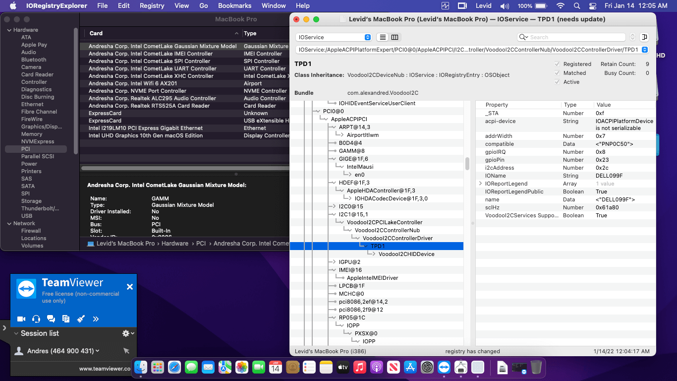677x381 pixels.
Task: Start video in the TeamViewer panel
Action: tap(21, 319)
